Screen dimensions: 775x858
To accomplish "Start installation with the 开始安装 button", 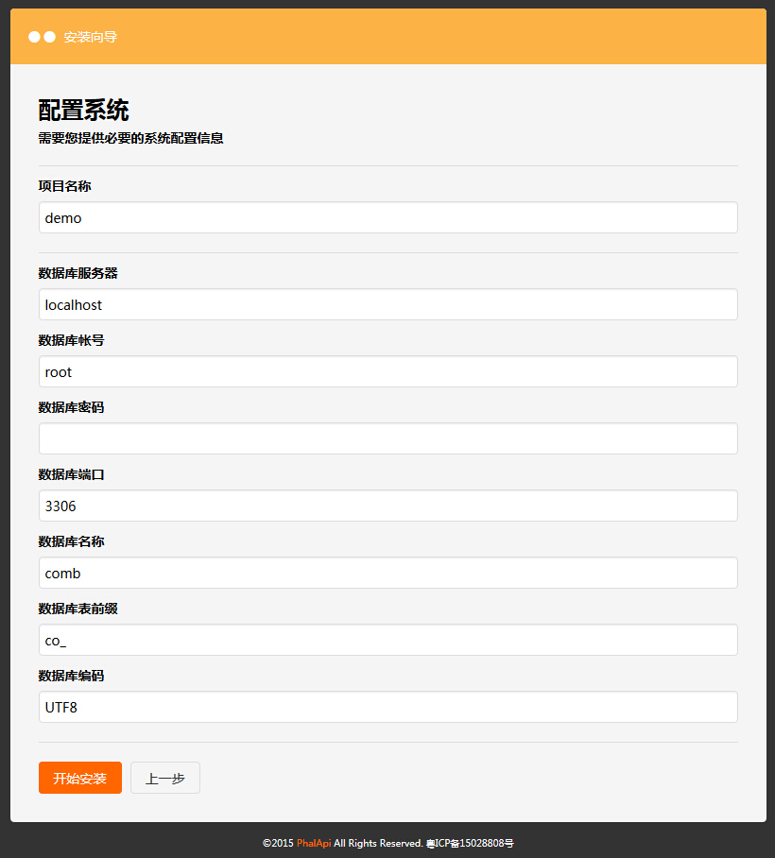I will pos(80,778).
